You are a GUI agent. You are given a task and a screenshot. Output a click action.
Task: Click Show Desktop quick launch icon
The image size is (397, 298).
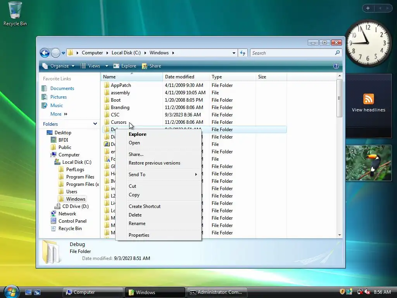coord(28,293)
